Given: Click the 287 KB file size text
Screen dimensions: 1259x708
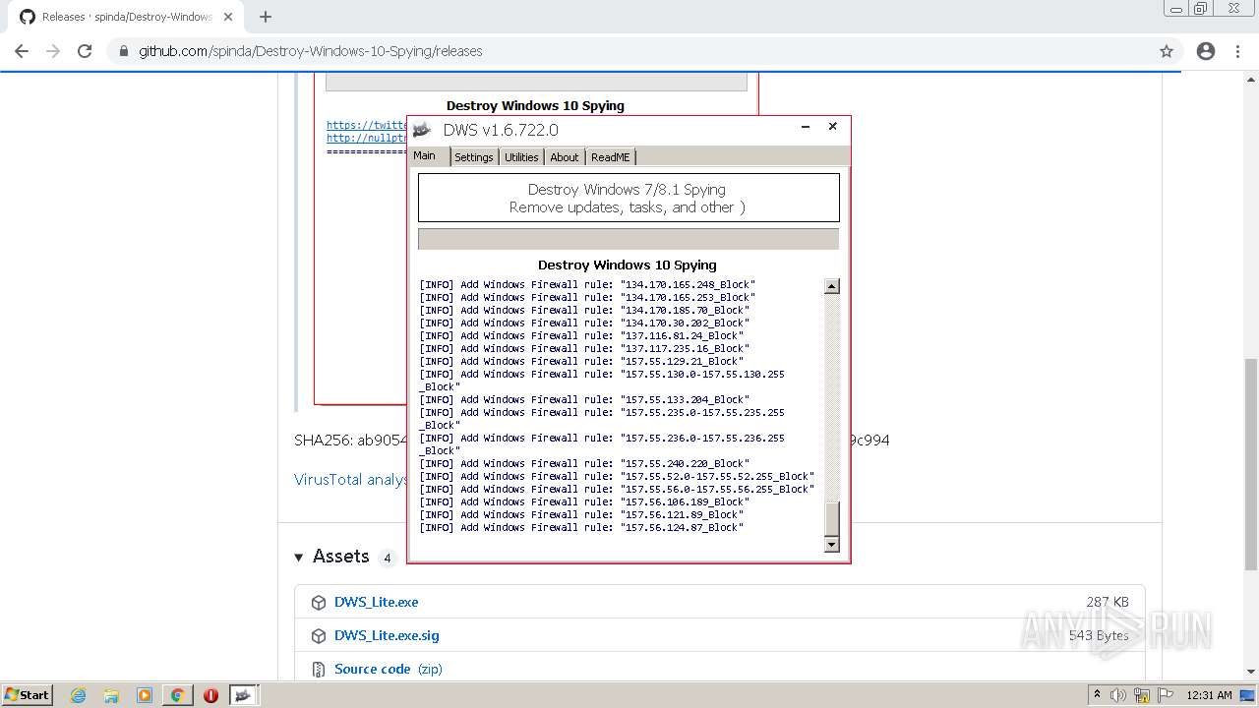Looking at the screenshot, I should 1108,603.
